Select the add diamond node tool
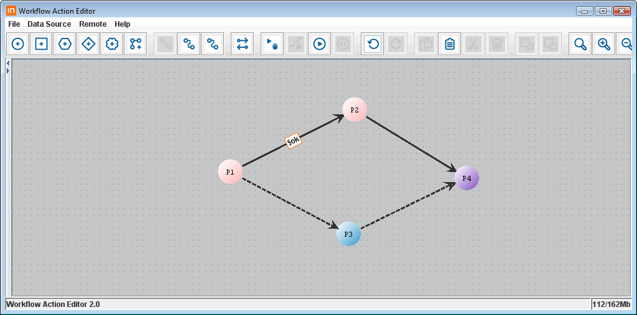The height and width of the screenshot is (315, 637). pyautogui.click(x=88, y=44)
